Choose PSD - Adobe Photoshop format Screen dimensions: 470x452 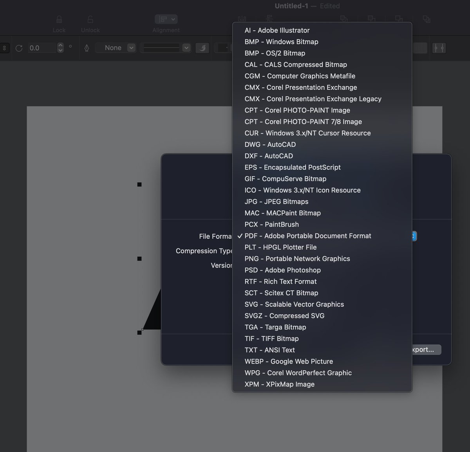tap(322, 270)
